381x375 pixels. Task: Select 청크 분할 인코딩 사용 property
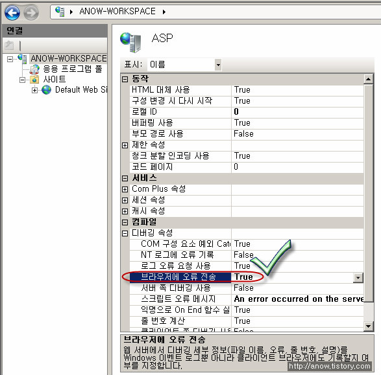tap(180, 155)
